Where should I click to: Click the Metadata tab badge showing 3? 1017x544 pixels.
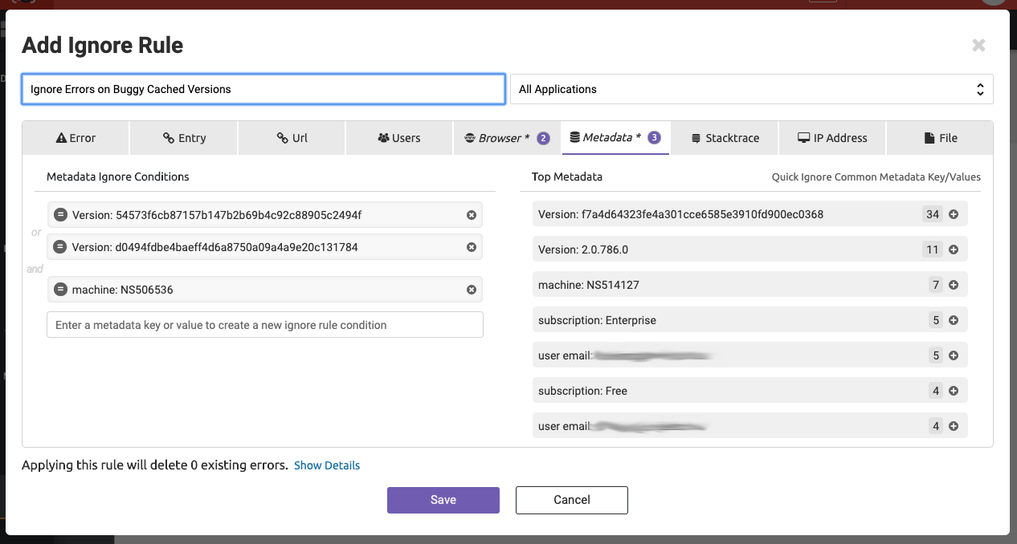(x=655, y=138)
